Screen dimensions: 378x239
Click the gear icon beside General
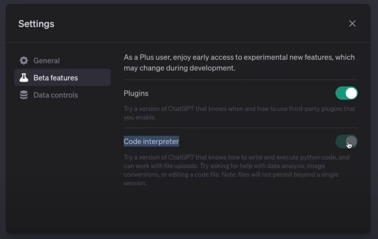24,61
